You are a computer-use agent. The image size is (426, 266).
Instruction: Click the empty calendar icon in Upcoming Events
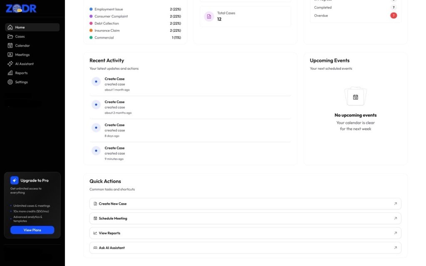point(356,97)
